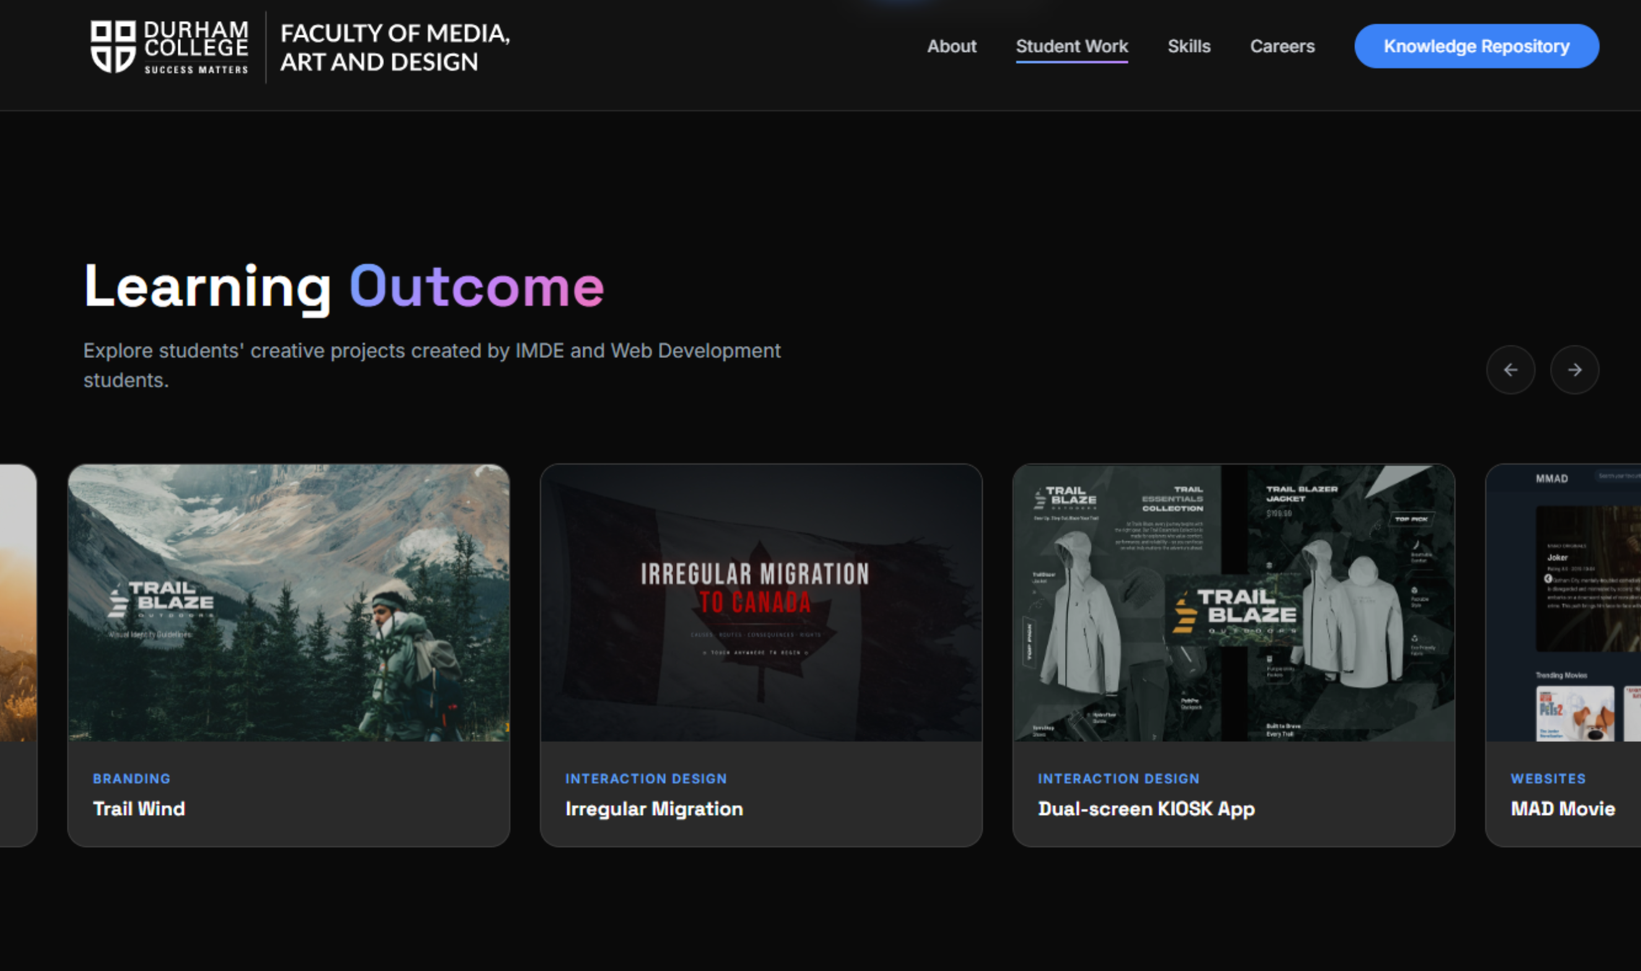Open the Careers nav link

click(x=1282, y=46)
